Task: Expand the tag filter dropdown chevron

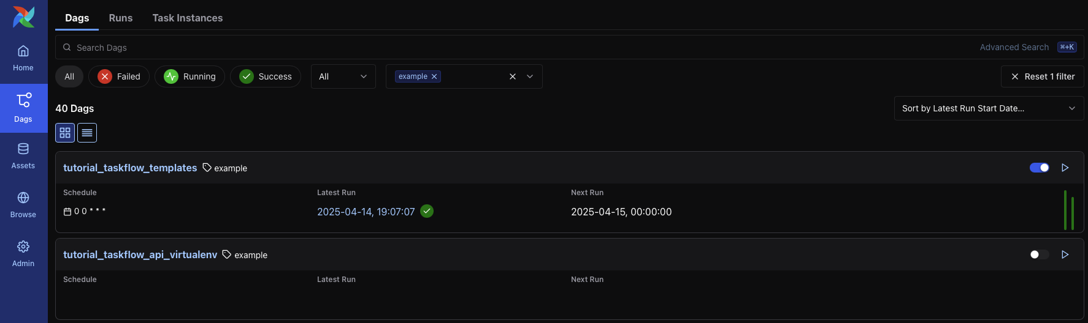Action: click(530, 76)
